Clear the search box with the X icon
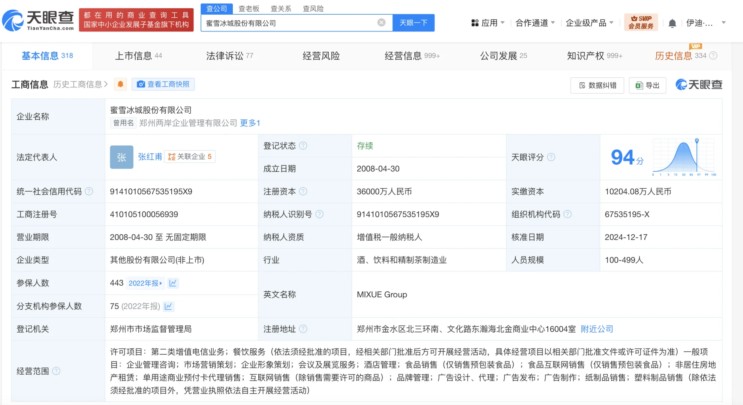Image resolution: width=743 pixels, height=405 pixels. point(381,22)
